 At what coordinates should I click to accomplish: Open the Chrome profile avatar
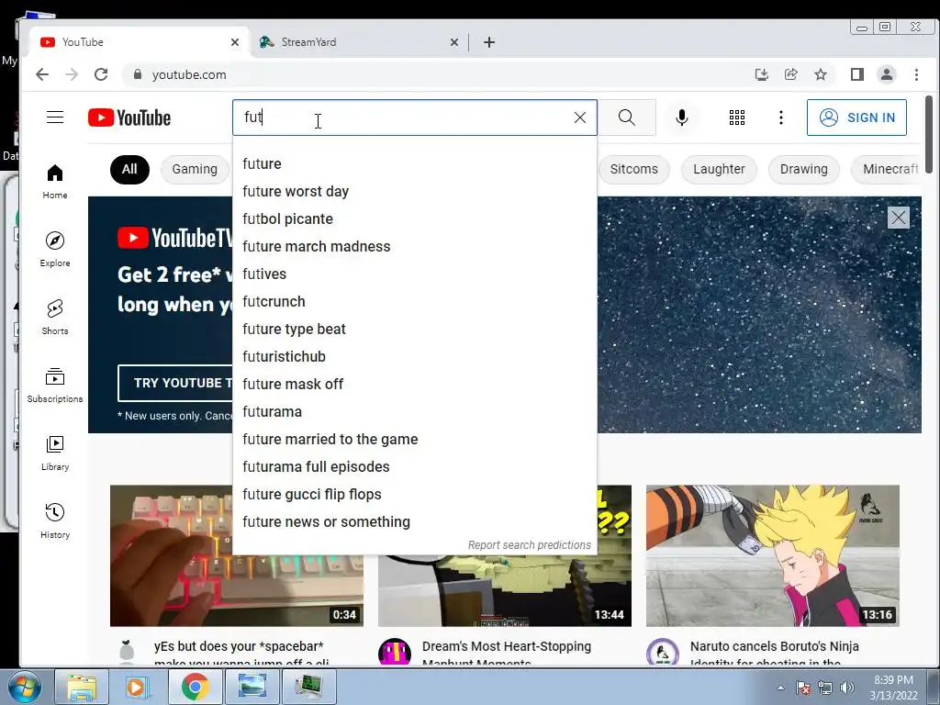click(x=886, y=74)
